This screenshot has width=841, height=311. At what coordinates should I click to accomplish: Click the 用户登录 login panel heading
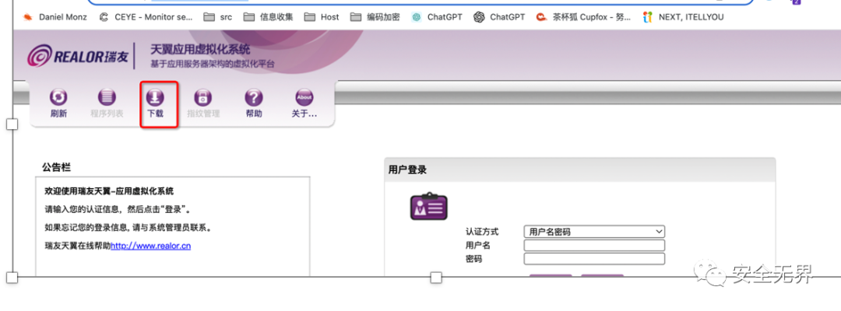(407, 169)
